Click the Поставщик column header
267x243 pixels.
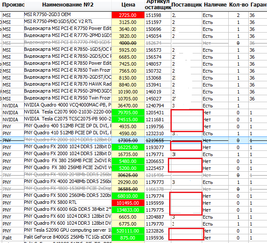click(187, 5)
